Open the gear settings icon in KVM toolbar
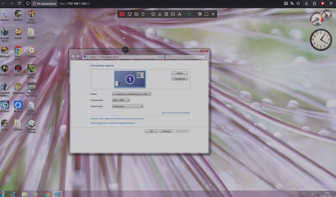 [x=200, y=14]
